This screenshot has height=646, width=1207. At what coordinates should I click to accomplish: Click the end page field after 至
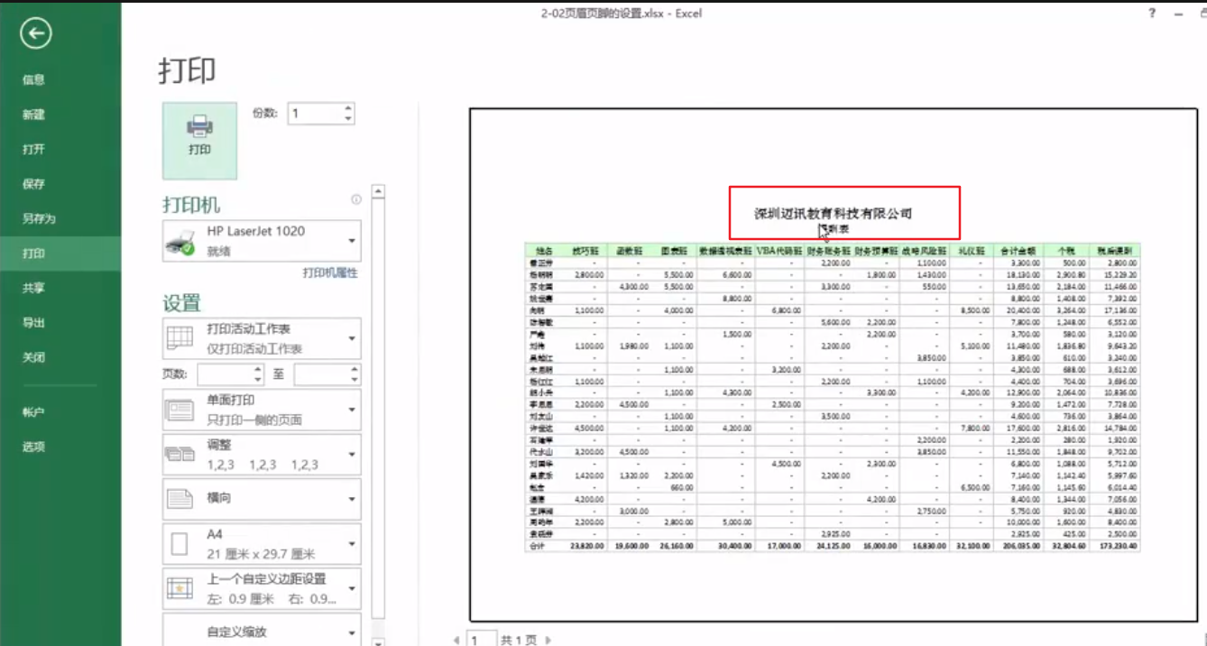(322, 374)
